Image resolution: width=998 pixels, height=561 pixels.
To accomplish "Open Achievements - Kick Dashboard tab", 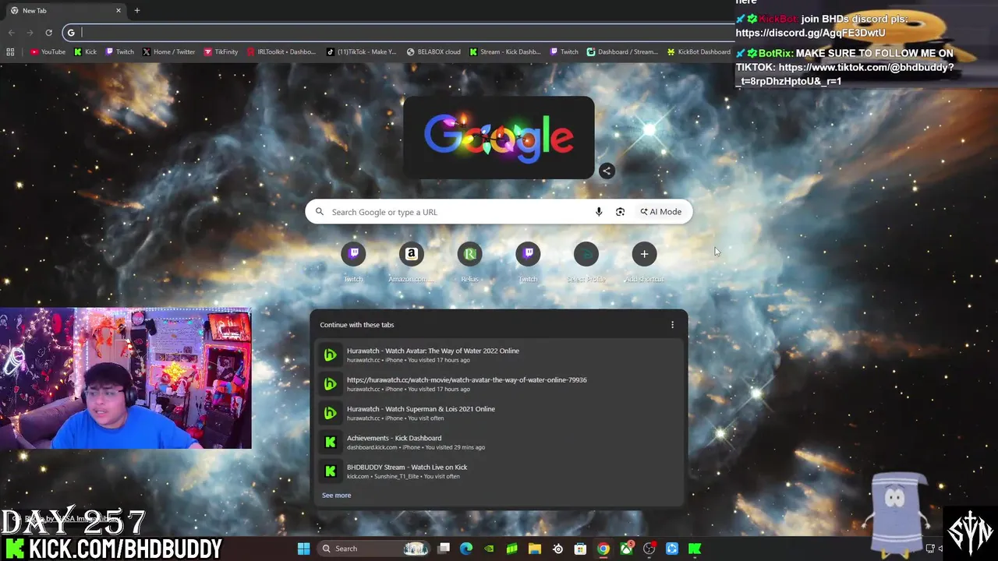I will tap(499, 442).
